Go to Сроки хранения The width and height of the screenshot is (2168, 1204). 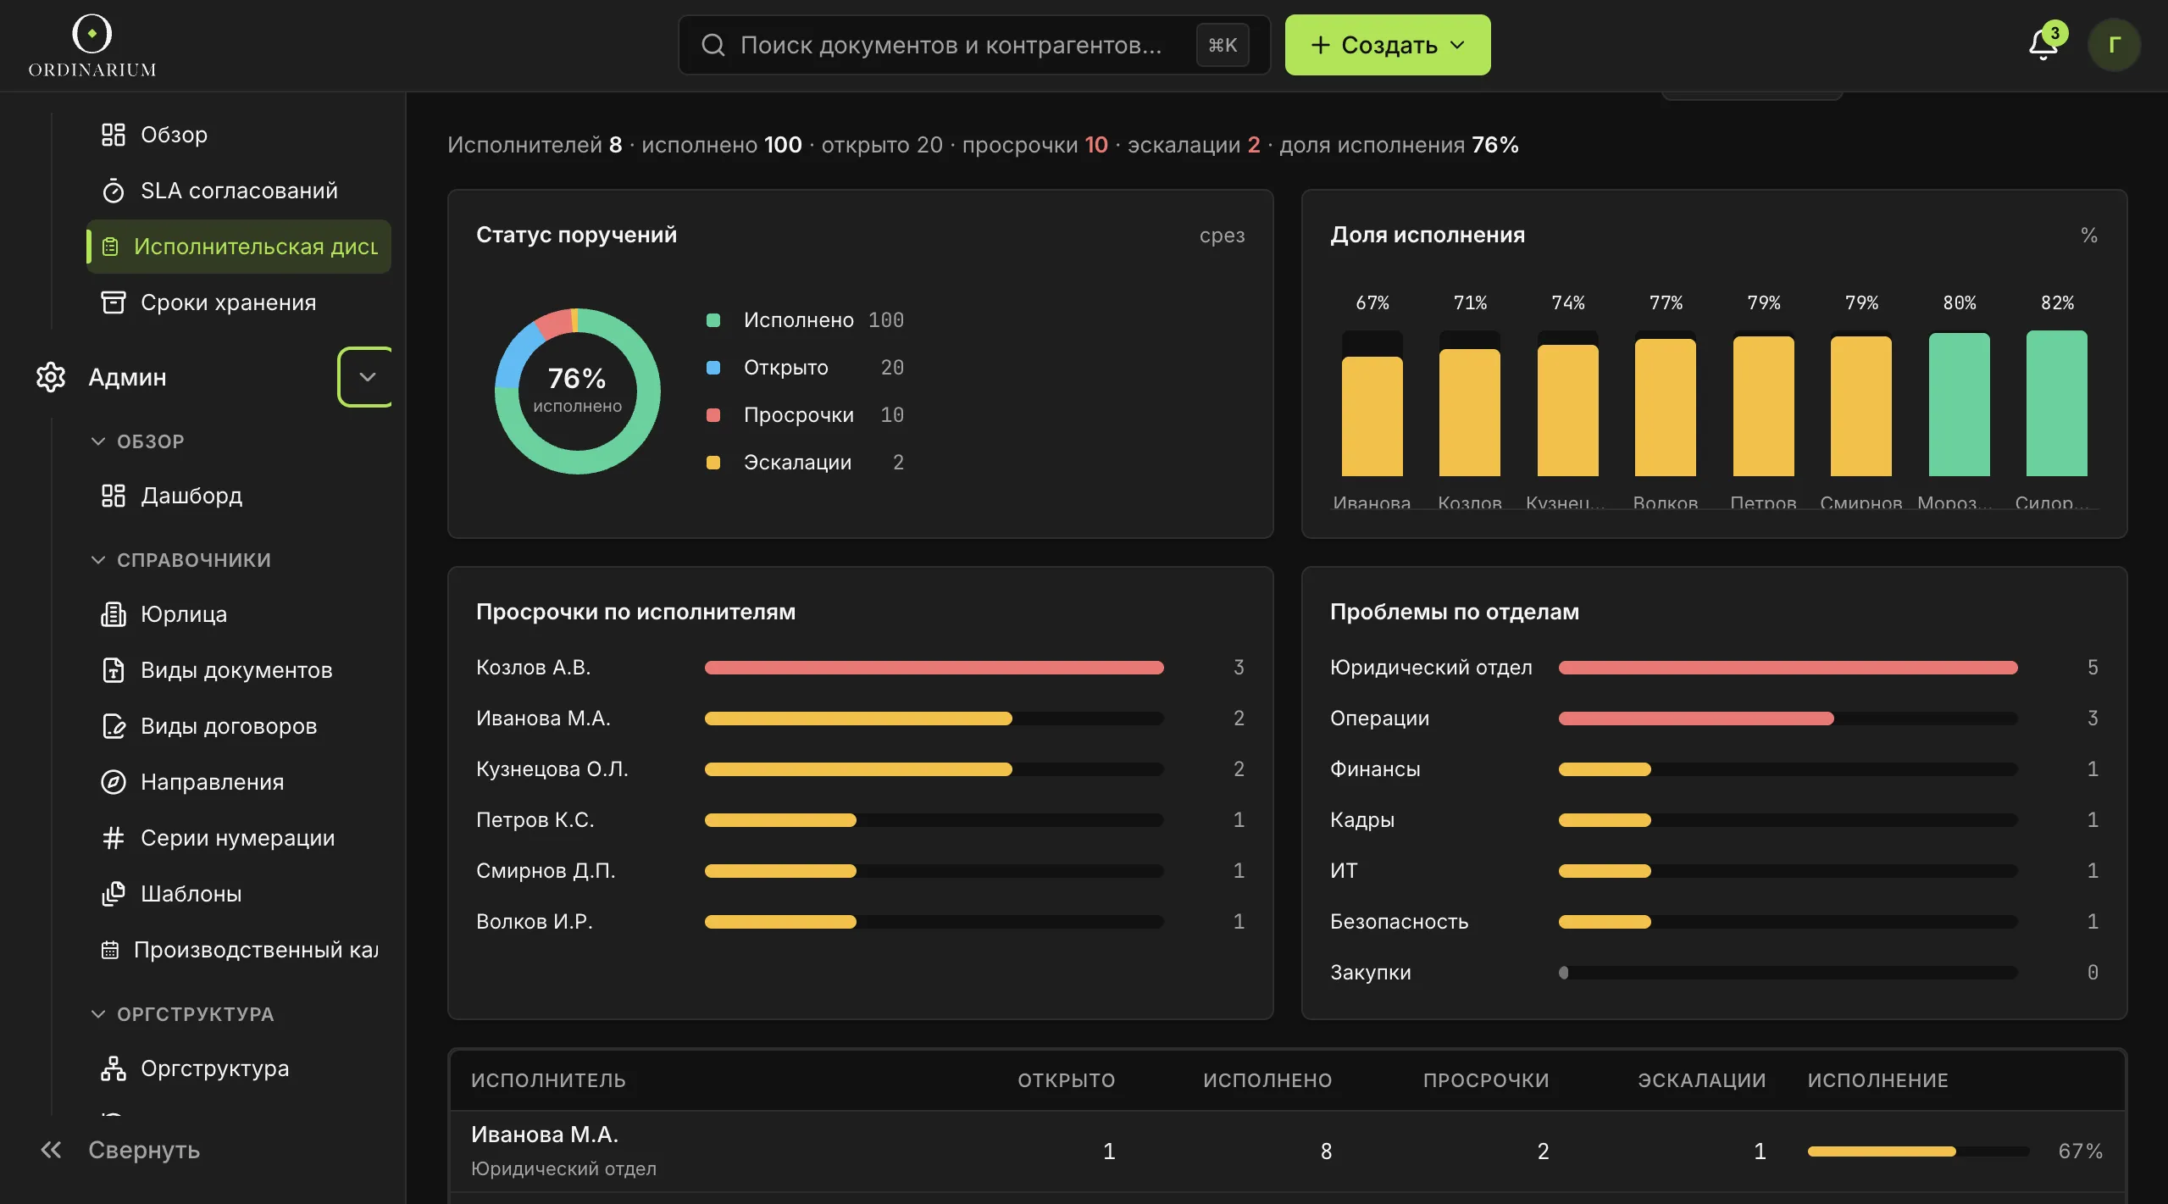tap(239, 302)
